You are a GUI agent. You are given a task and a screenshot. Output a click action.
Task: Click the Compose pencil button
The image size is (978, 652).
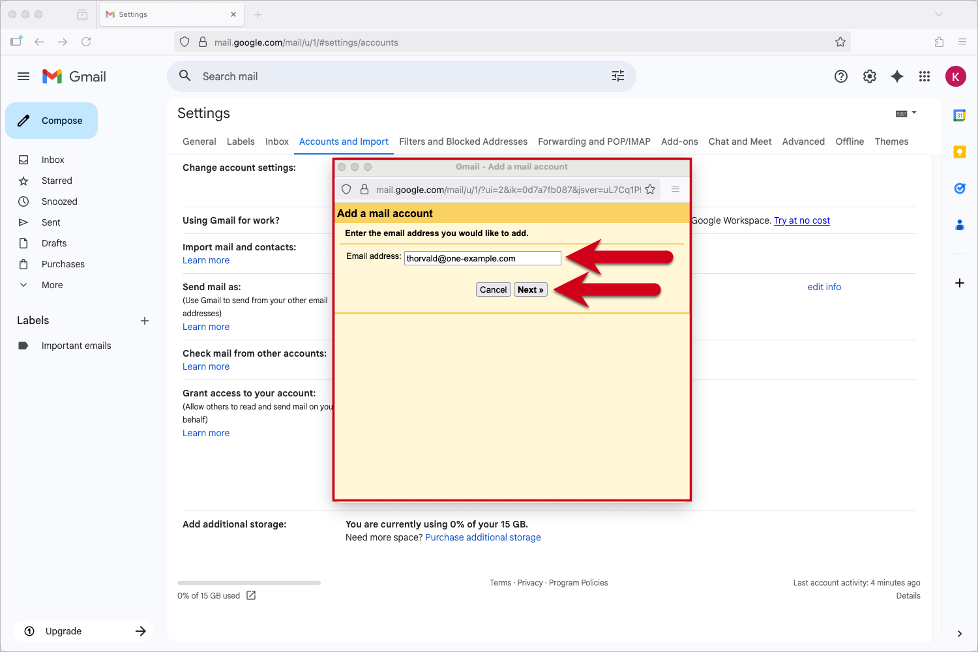[52, 121]
